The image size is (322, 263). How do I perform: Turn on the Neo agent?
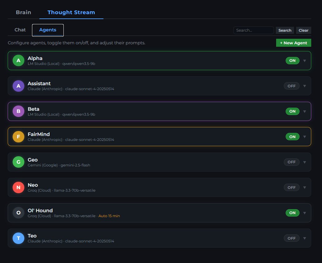[x=292, y=188]
